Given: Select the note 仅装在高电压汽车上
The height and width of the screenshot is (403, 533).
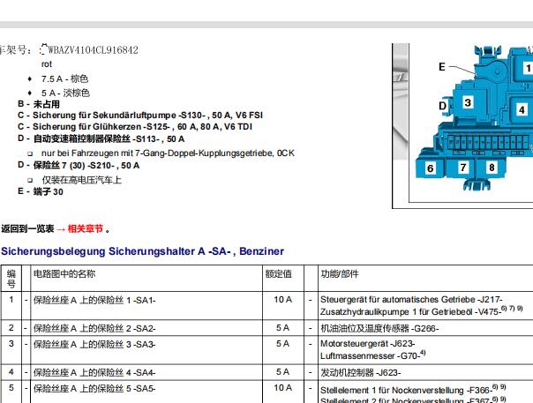Looking at the screenshot, I should [x=81, y=180].
